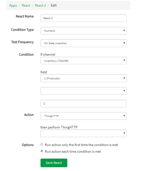Expand the Test Frequency dropdown
Viewport: 151px width, 171px height.
[x=84, y=43]
